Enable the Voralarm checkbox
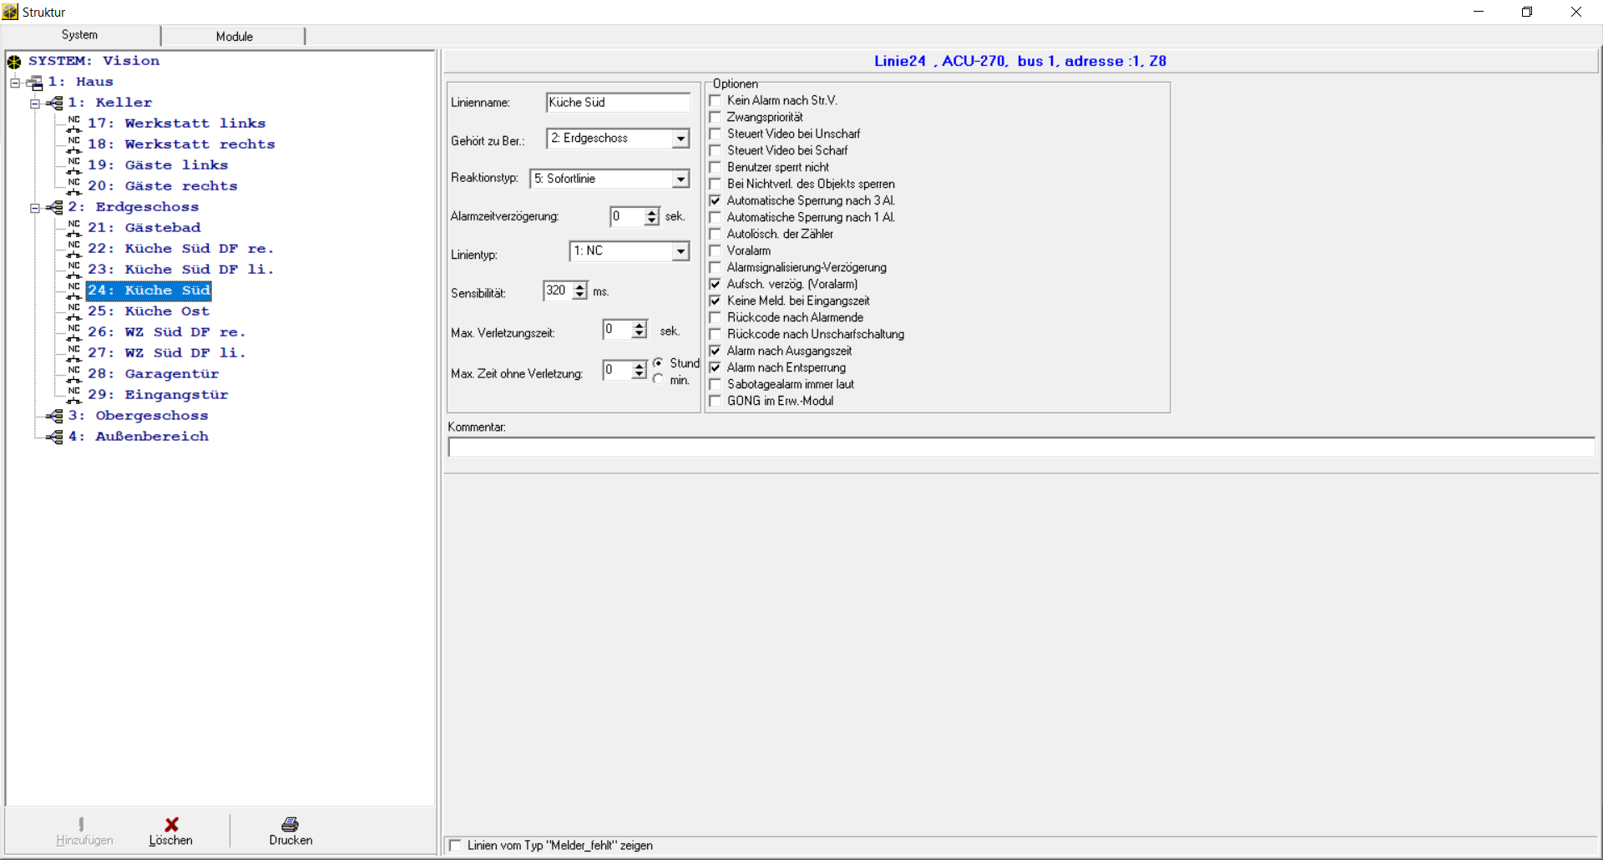 (716, 251)
